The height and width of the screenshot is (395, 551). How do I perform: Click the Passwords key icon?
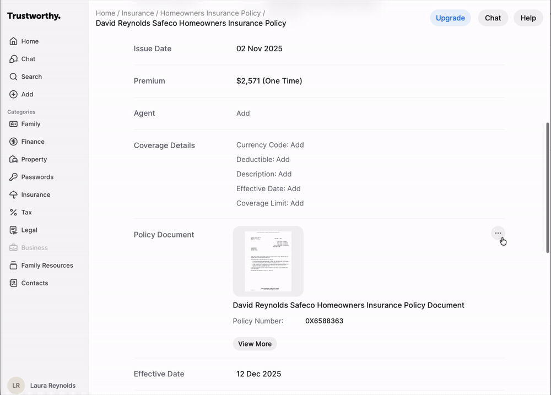coord(13,177)
